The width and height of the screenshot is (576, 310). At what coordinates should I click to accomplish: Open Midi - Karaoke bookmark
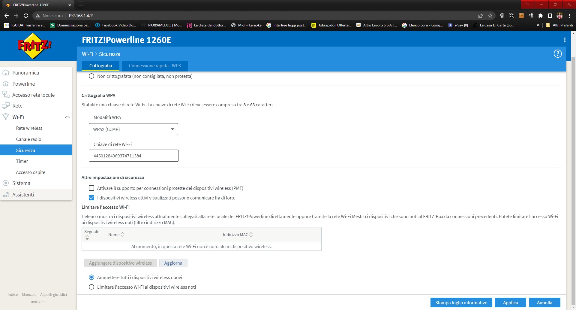coord(246,25)
